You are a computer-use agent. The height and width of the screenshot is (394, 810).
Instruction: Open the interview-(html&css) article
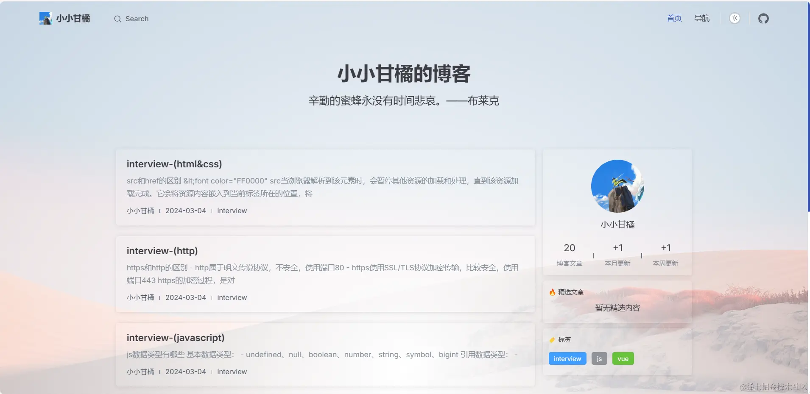point(174,164)
